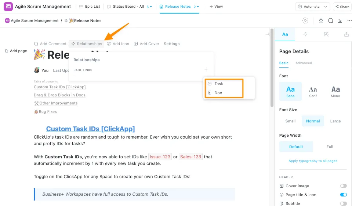Open the comments bubble icon
The height and width of the screenshot is (206, 352).
(330, 21)
